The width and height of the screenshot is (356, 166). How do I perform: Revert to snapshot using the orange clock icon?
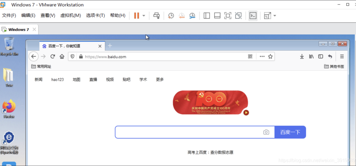[182, 16]
